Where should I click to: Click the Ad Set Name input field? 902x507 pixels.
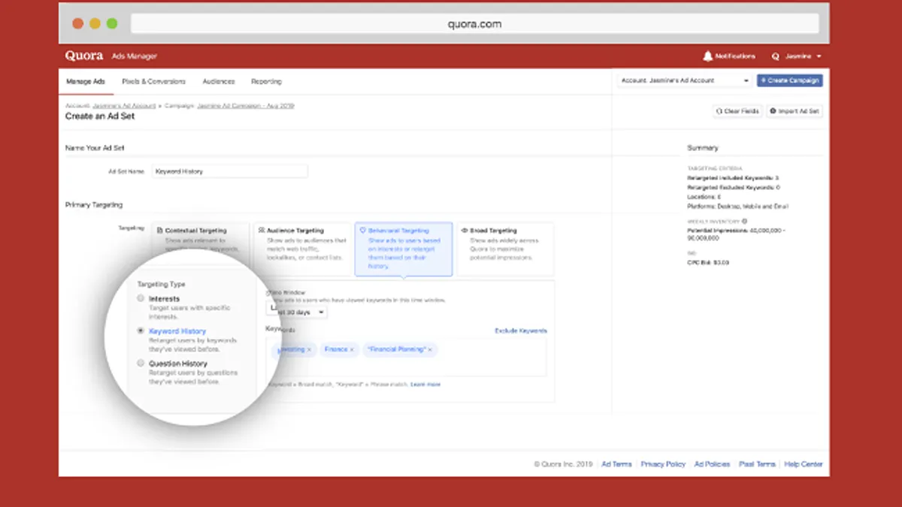click(x=229, y=171)
